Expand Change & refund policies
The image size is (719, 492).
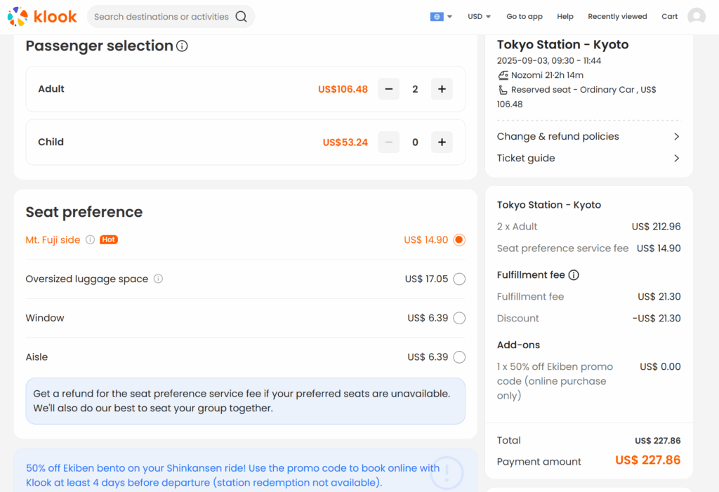coord(588,137)
